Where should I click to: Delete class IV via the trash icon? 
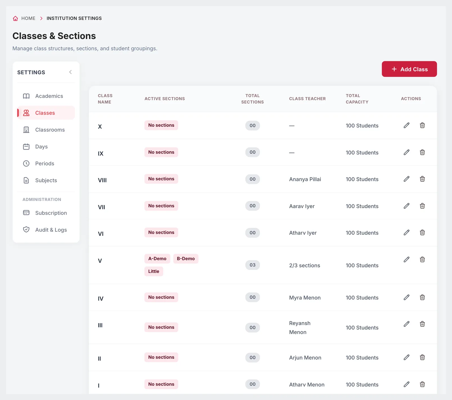tap(422, 297)
